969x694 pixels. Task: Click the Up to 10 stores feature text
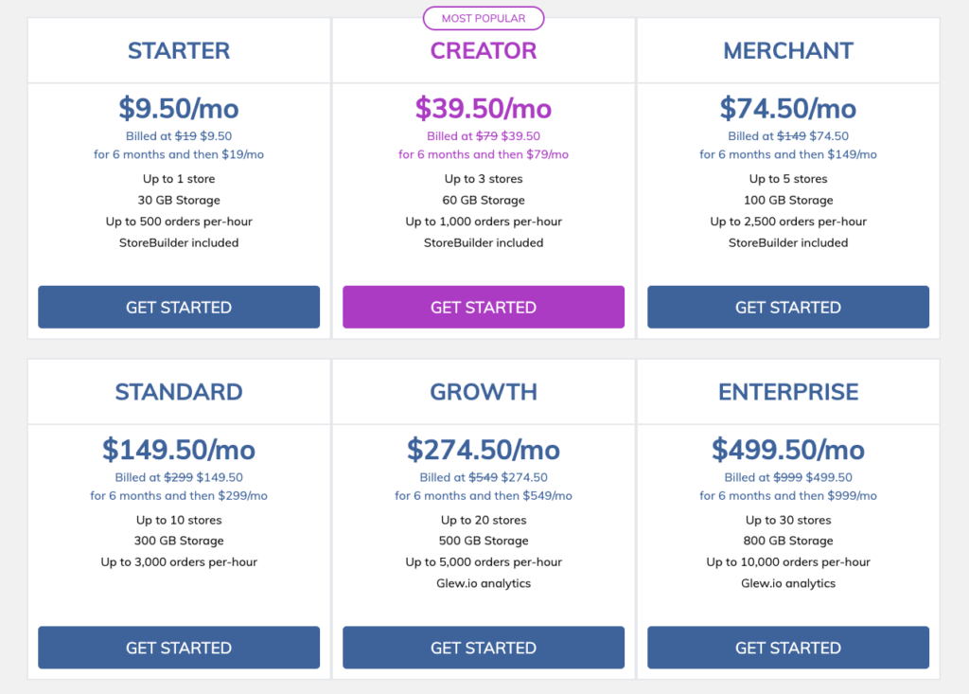(179, 520)
